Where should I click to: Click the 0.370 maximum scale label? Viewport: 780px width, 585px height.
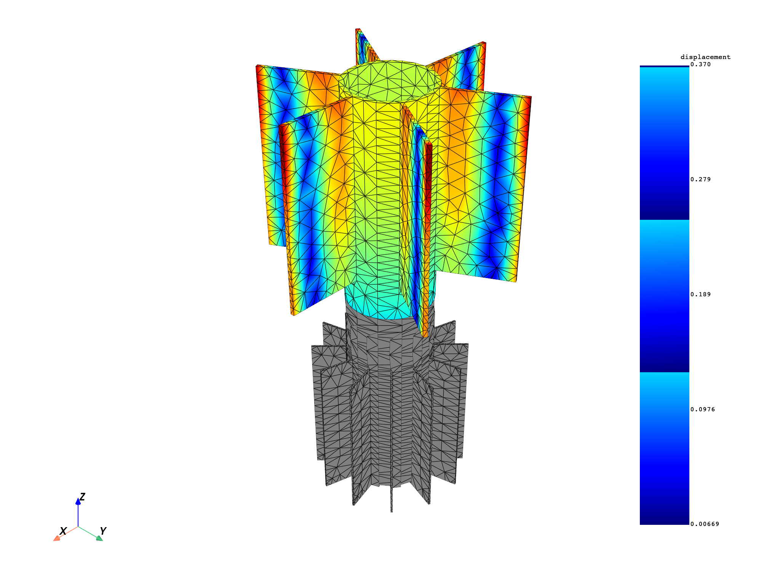click(x=700, y=64)
